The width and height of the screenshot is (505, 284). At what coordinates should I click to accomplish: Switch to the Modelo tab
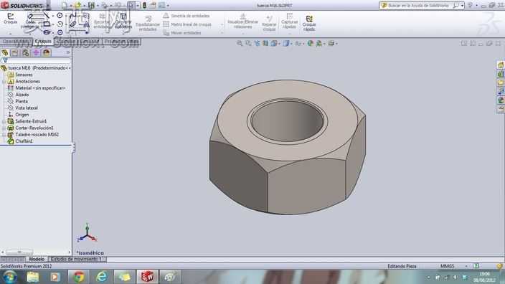37,259
